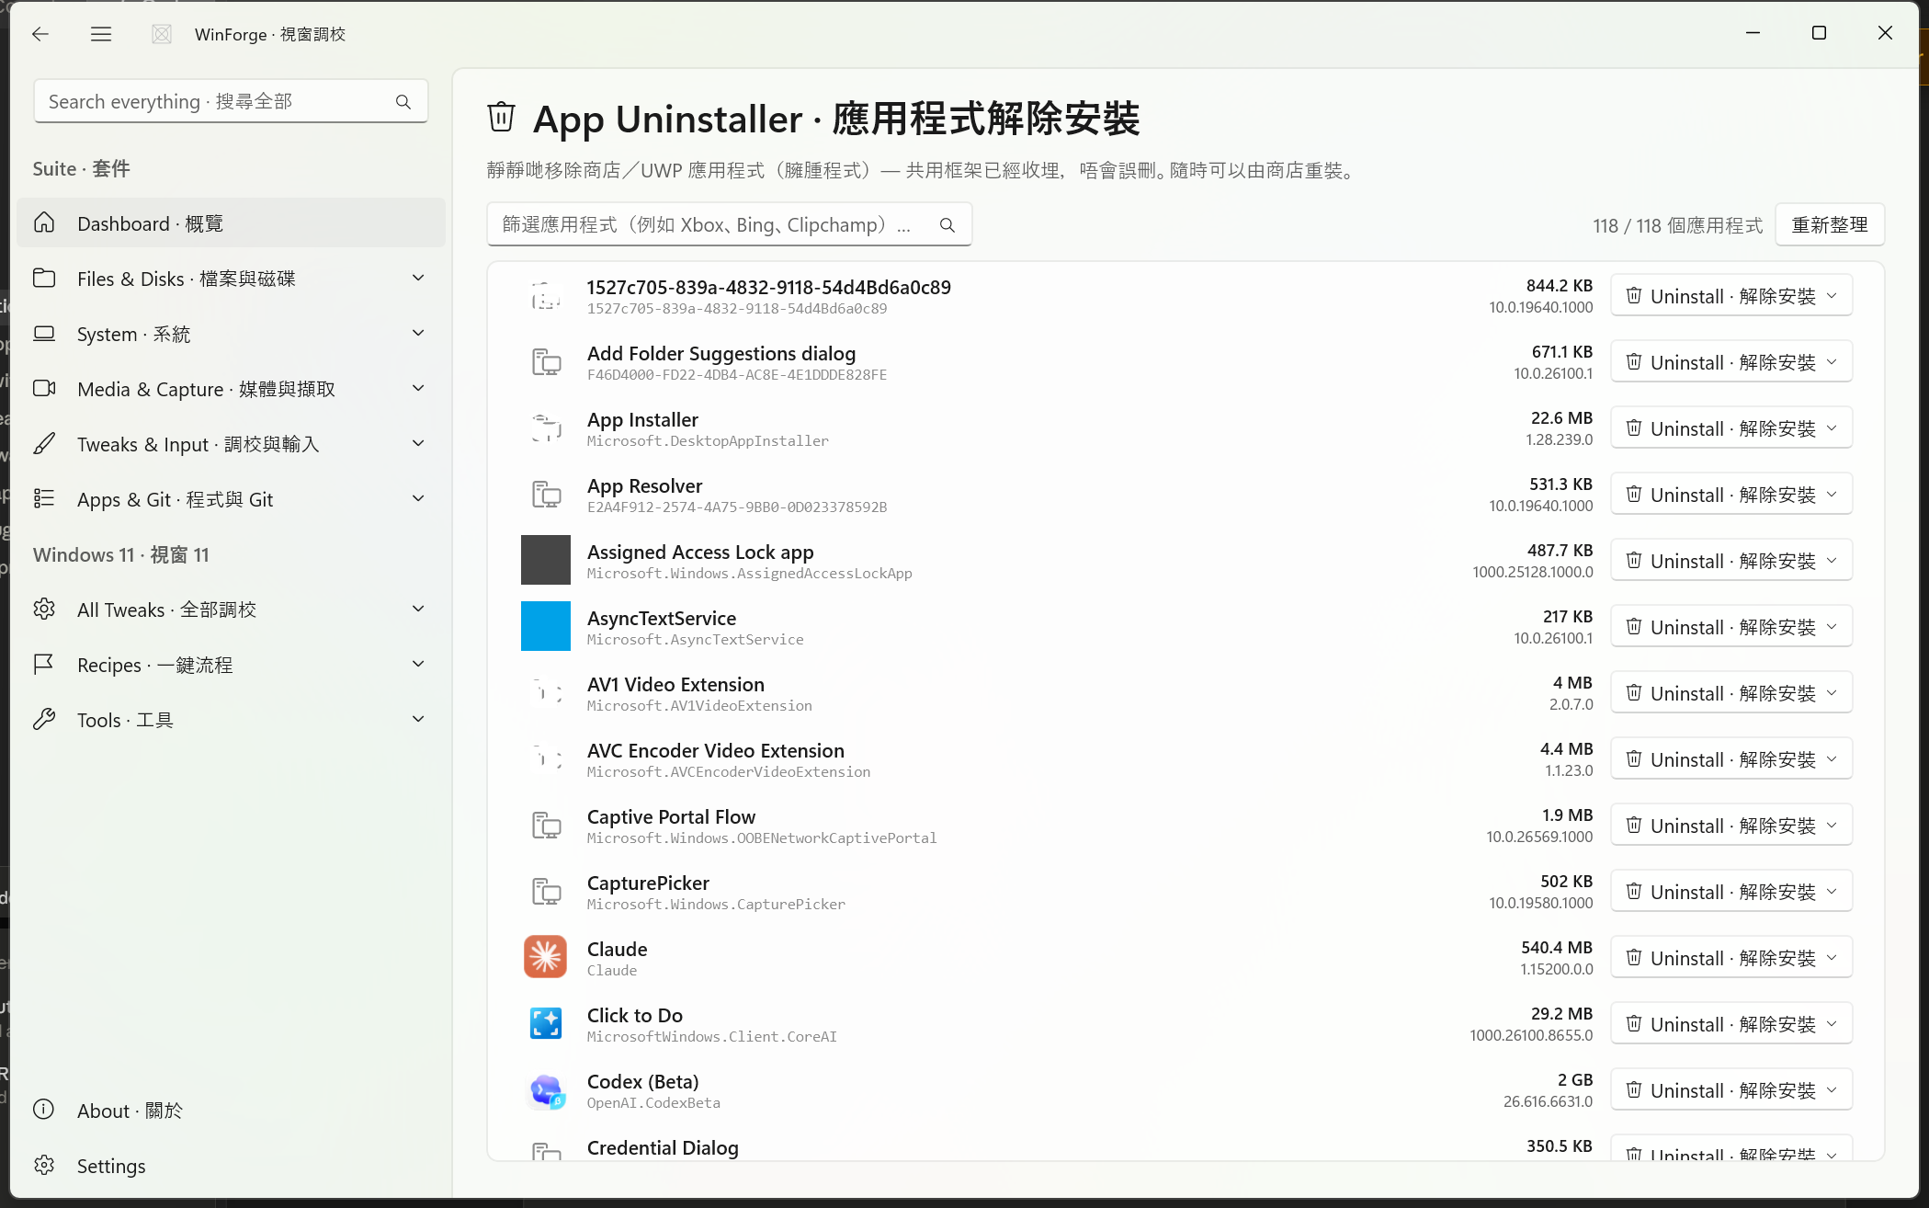Click the 1527c705 package icon
This screenshot has height=1208, width=1929.
(546, 295)
